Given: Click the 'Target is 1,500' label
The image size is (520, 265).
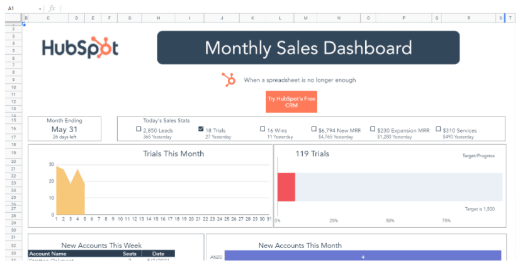Looking at the screenshot, I should pos(480,209).
